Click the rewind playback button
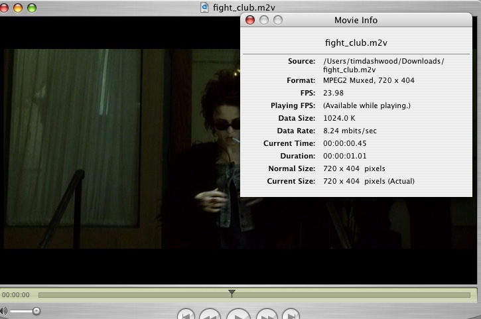Viewport: 481px width, 319px height. pyautogui.click(x=210, y=315)
